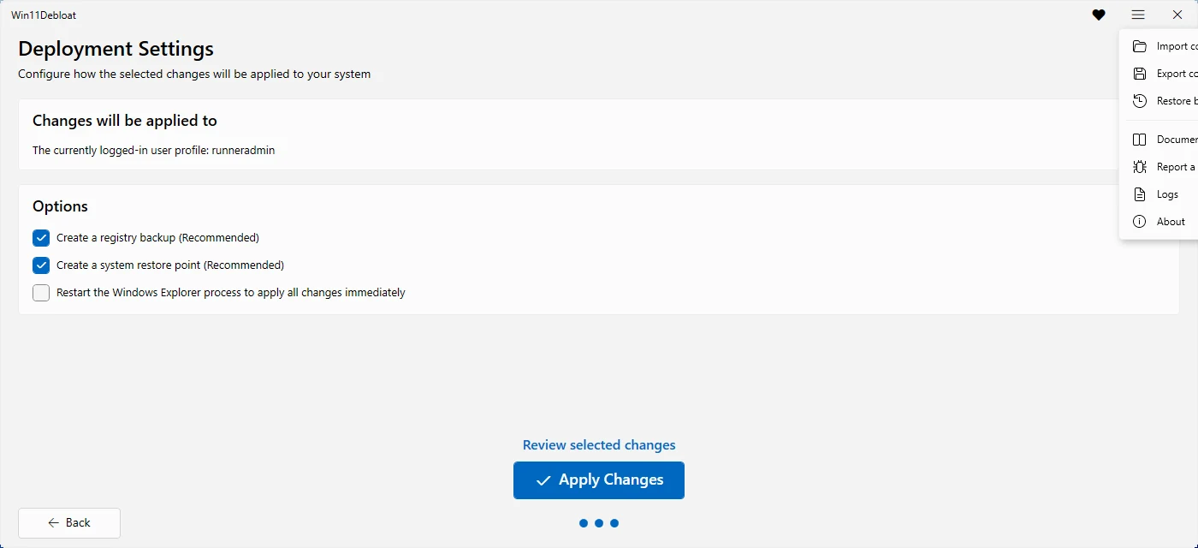
Task: Choose the Report a bug menu entry
Action: click(x=1159, y=167)
